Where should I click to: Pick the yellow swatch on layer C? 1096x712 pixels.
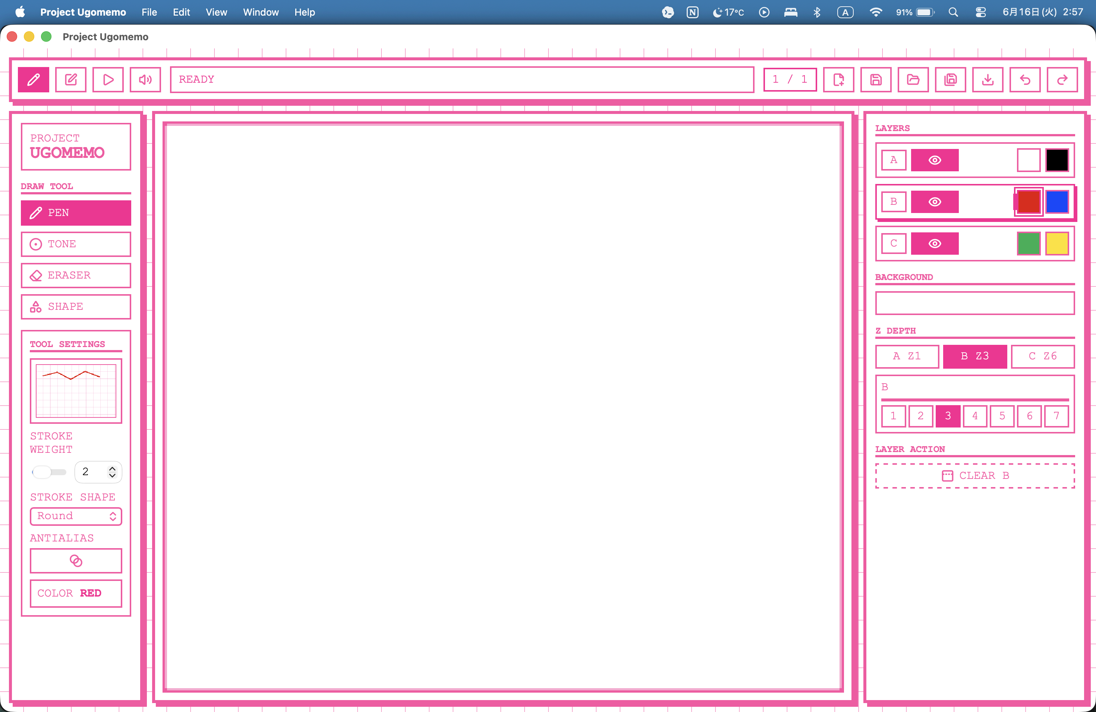(1057, 243)
